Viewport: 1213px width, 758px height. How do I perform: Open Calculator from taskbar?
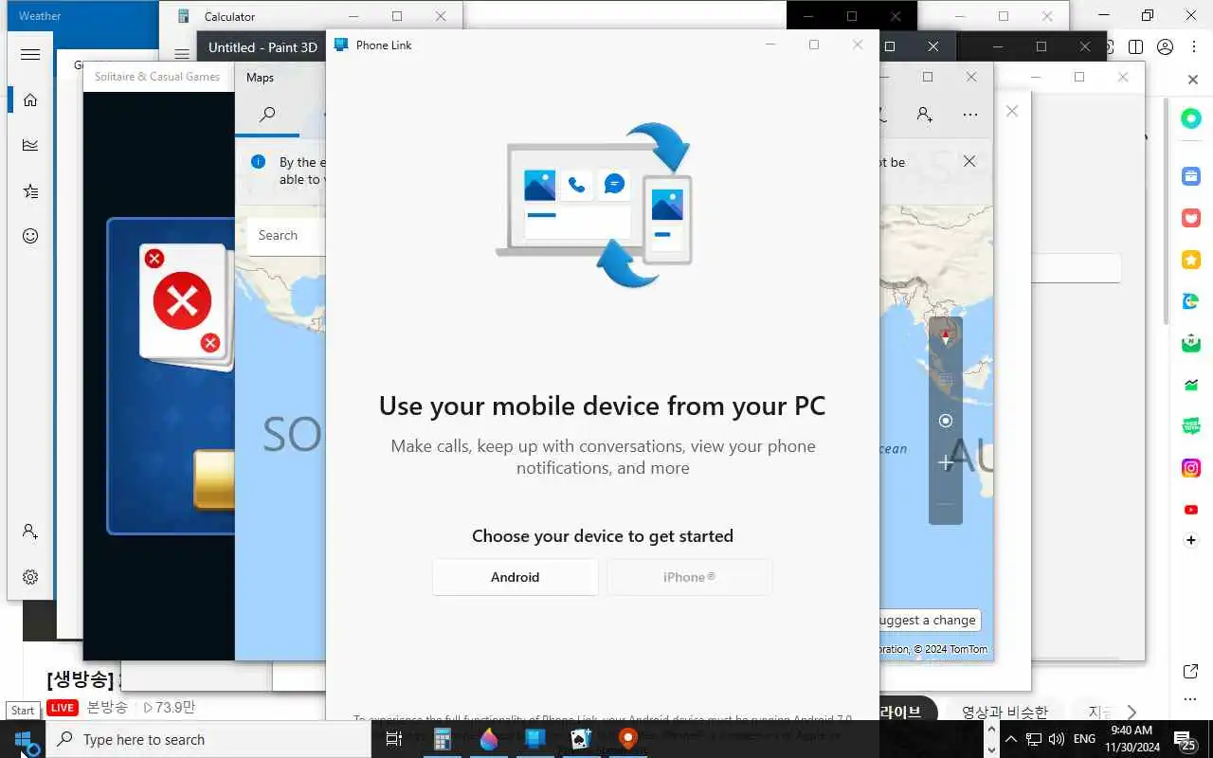(x=442, y=740)
